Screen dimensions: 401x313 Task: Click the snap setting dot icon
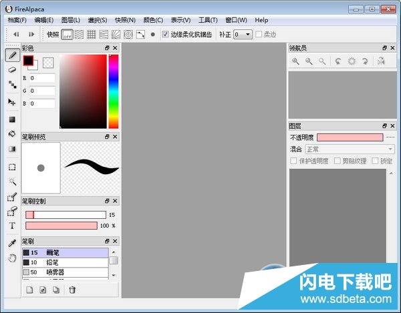152,35
